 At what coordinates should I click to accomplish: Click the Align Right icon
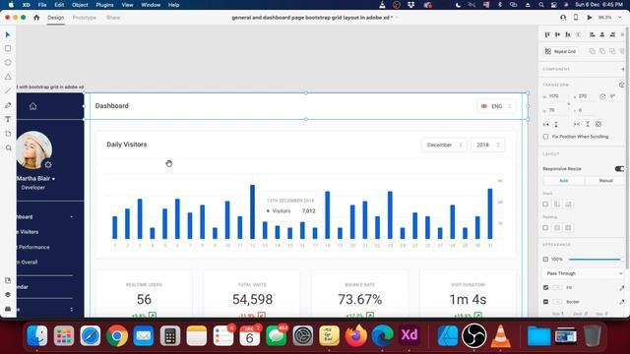click(x=612, y=35)
